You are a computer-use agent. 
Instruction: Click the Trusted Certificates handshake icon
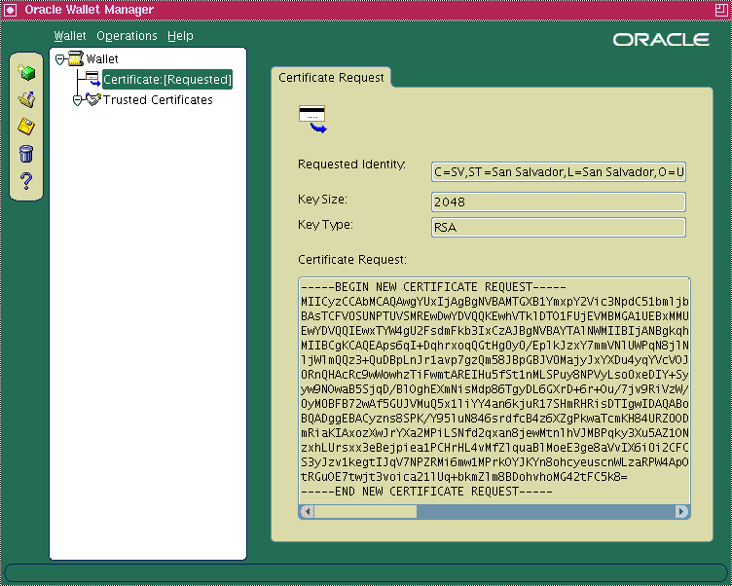pos(92,99)
